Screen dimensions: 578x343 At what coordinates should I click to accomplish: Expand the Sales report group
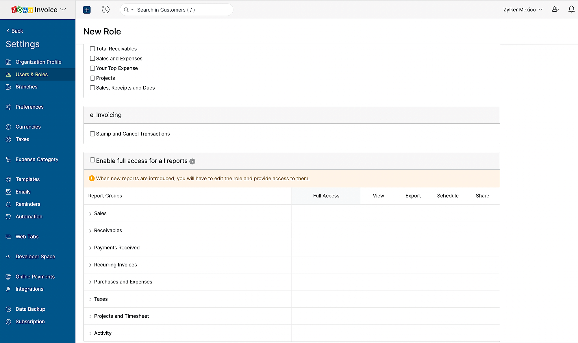pos(90,213)
